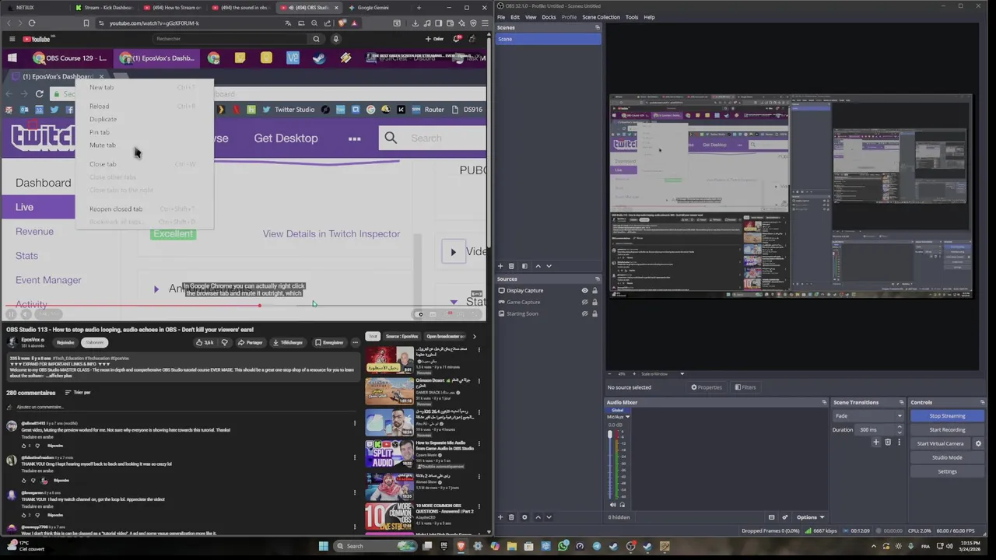Open options for Crimson Desert suggested video
Screen dimensions: 996x560
tap(479, 382)
